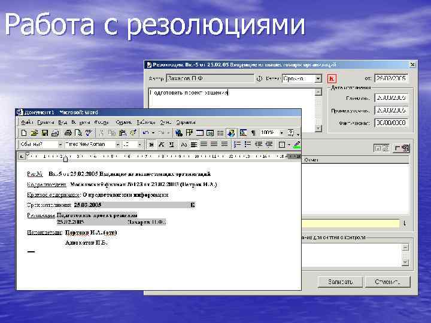Click the Insert Table icon
Viewport: 431px width, 323px height.
pyautogui.click(x=199, y=133)
